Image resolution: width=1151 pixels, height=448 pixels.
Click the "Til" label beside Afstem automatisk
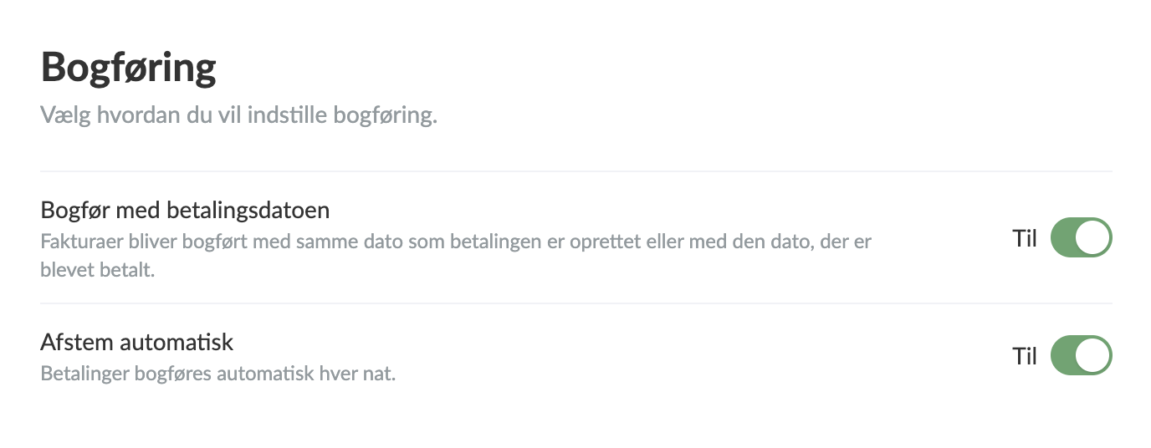pos(1025,356)
